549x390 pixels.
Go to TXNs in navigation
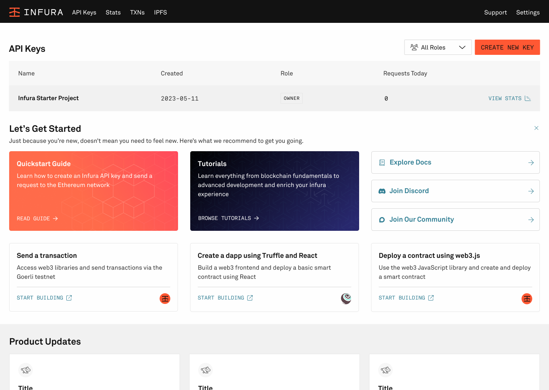(x=137, y=12)
